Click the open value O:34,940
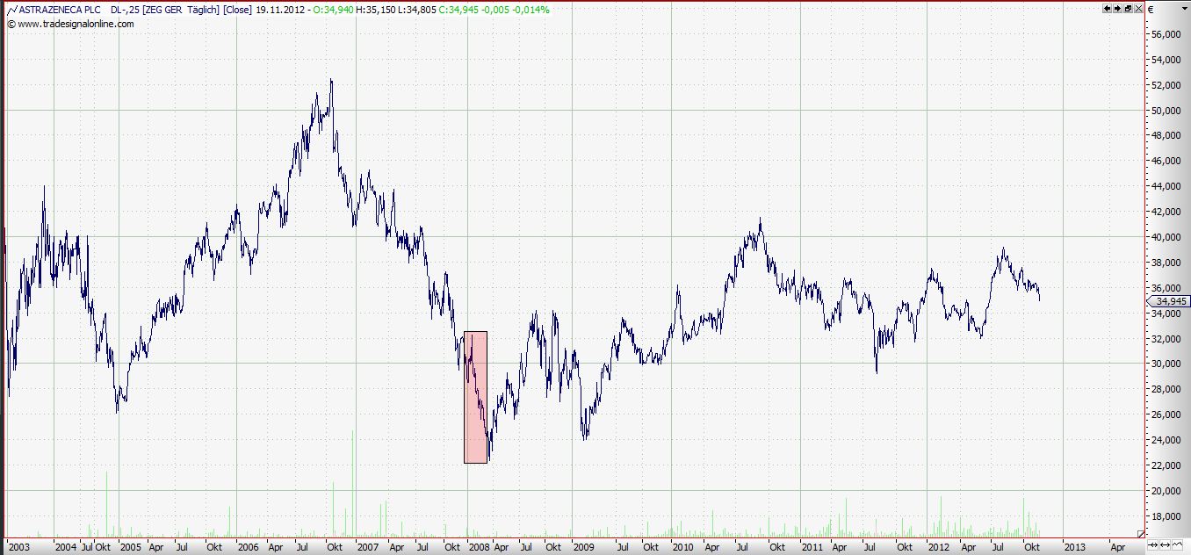Viewport: 1191px width, 555px height. 334,10
